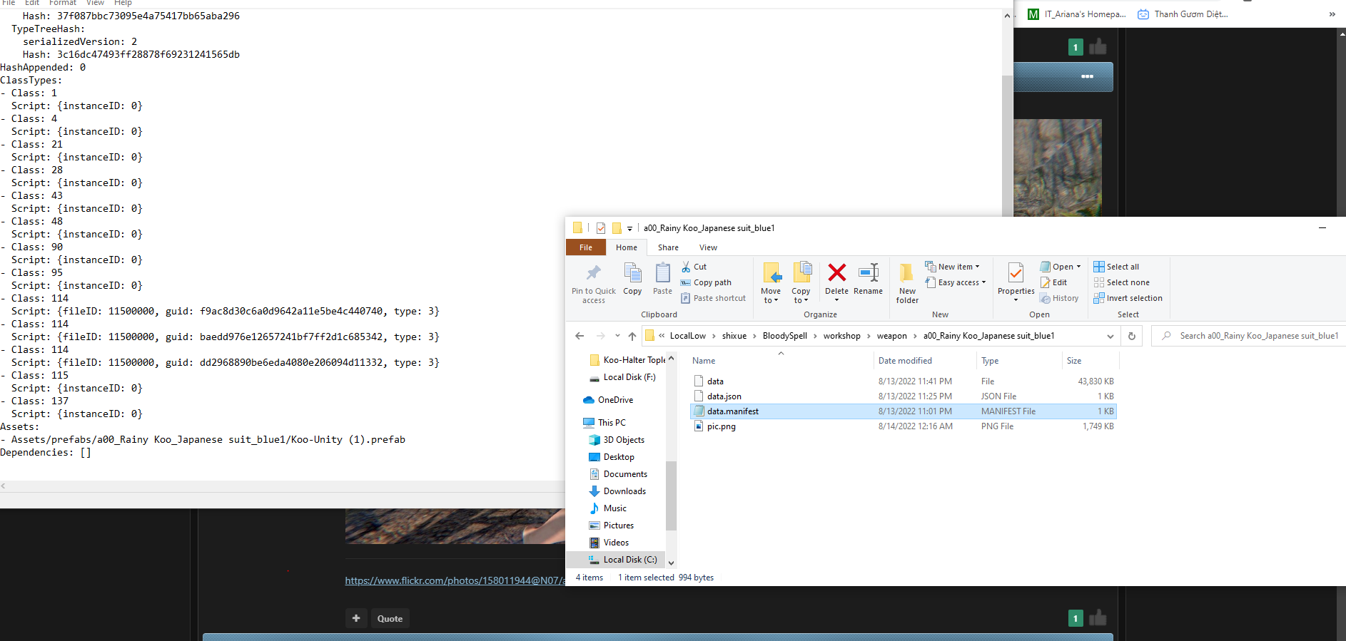Click BloodySpell in breadcrumb path
Screen dimensions: 1346x641
(x=784, y=336)
